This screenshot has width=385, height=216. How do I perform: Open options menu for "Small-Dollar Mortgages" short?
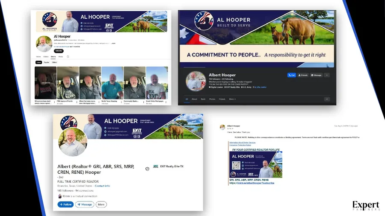(x=166, y=102)
